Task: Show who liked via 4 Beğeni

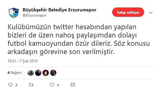Action: [15, 73]
